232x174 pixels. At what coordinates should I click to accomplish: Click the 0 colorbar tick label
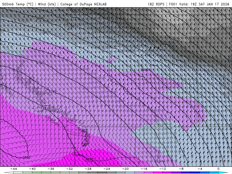(219, 169)
